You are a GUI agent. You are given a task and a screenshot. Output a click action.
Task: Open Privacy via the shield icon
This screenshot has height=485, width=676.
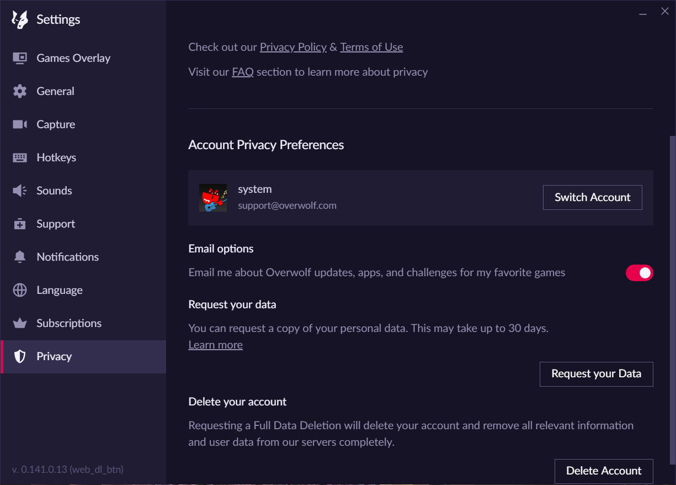(19, 356)
